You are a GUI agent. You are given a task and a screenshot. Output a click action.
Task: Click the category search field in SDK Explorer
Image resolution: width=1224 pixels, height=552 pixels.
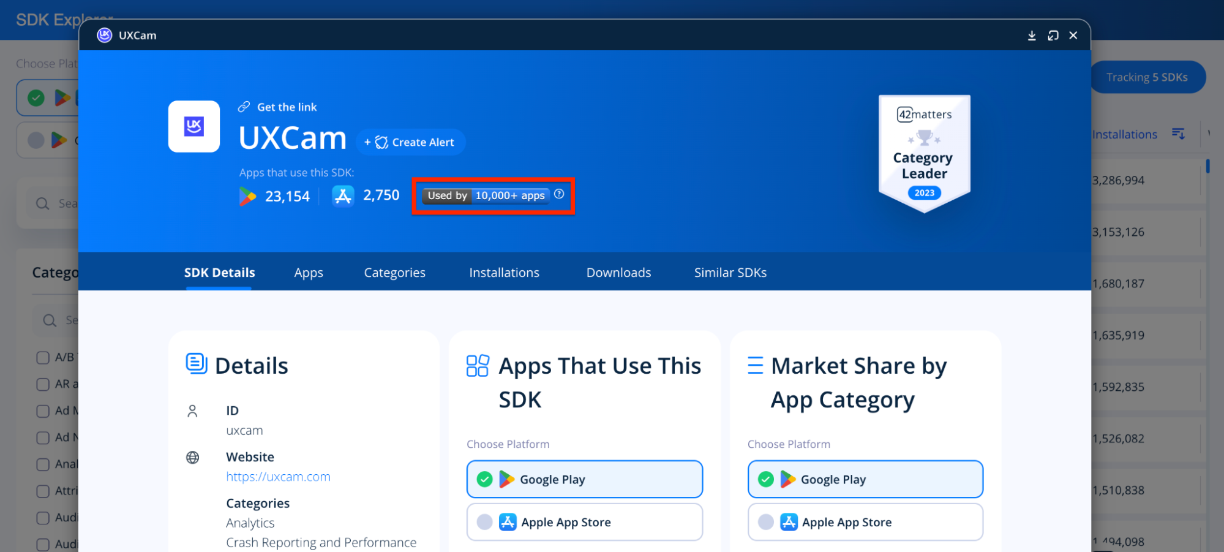(x=56, y=320)
